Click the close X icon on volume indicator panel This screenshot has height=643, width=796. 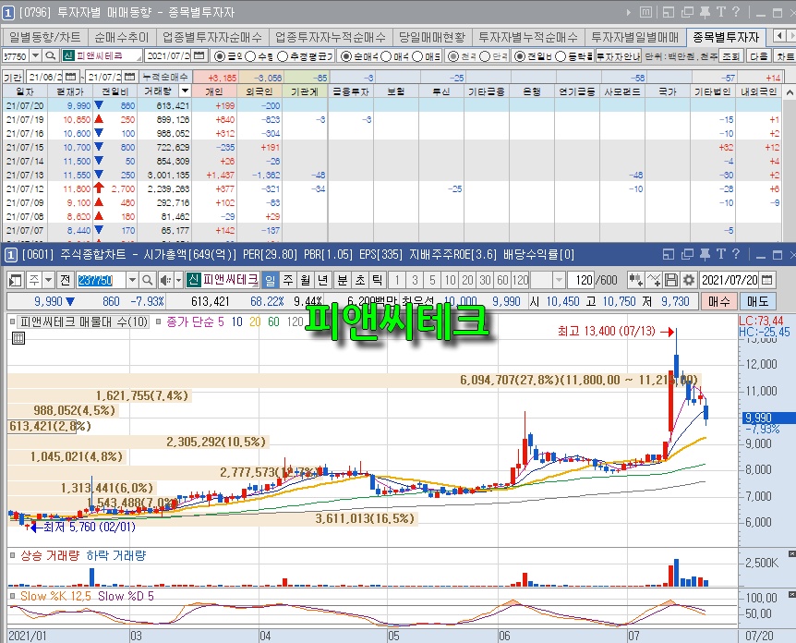791,553
